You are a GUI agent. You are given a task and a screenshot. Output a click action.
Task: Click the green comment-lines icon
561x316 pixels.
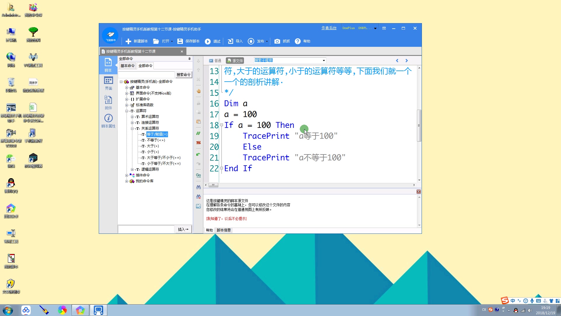pos(198,133)
